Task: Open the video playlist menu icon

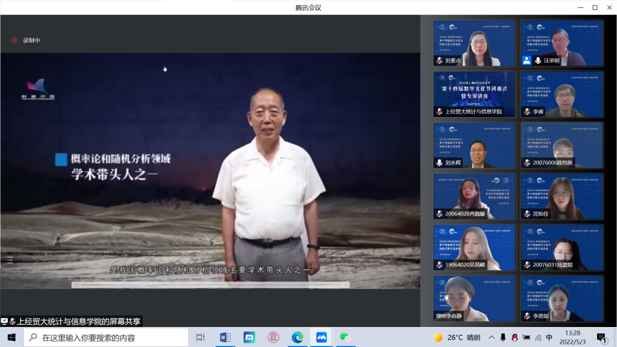Action: pyautogui.click(x=9, y=259)
